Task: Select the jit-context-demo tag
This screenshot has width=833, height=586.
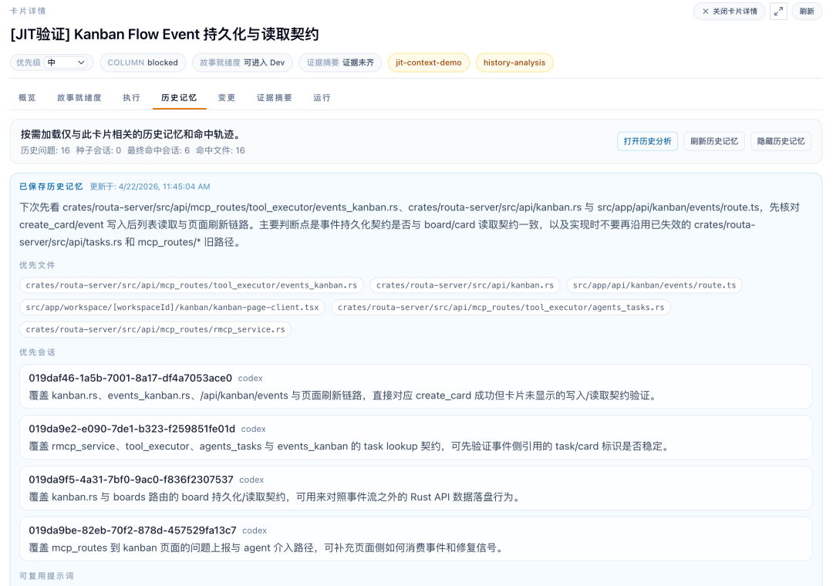Action: coord(429,62)
